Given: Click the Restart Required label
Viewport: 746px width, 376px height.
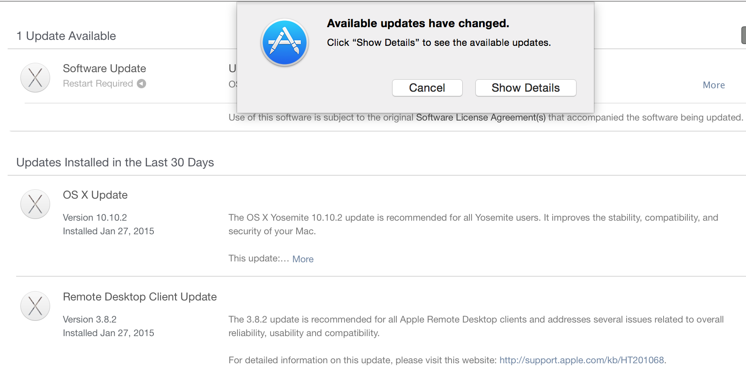Looking at the screenshot, I should click(98, 84).
